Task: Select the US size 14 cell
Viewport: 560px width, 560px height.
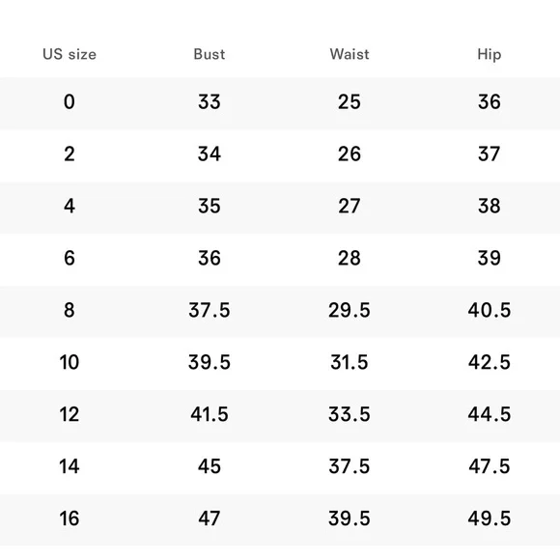Action: (x=70, y=466)
